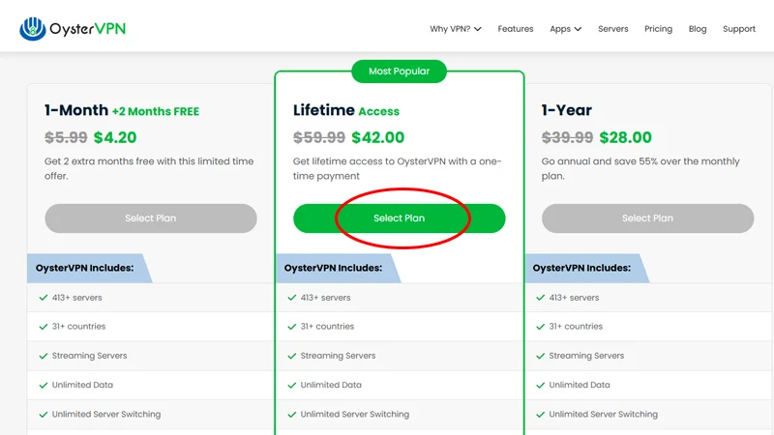Click checkmark beside Unlimited Server Switching in Lifetime card

[x=292, y=415]
